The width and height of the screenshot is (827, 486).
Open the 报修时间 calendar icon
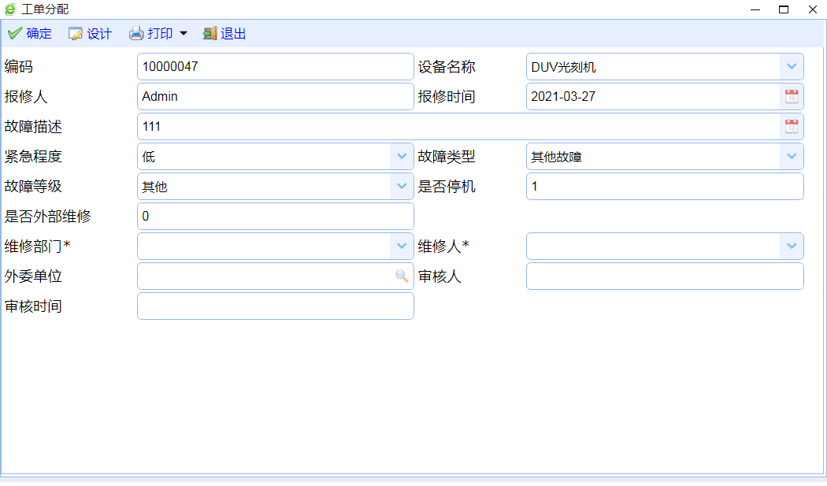791,97
